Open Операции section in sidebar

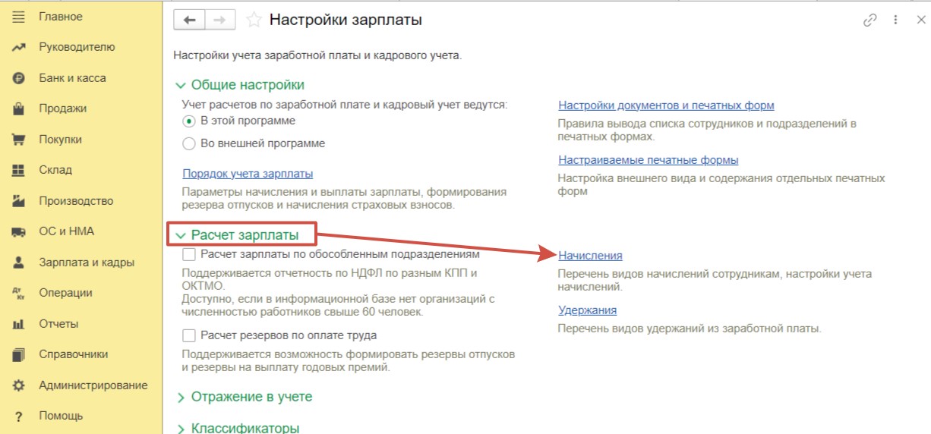pos(65,293)
